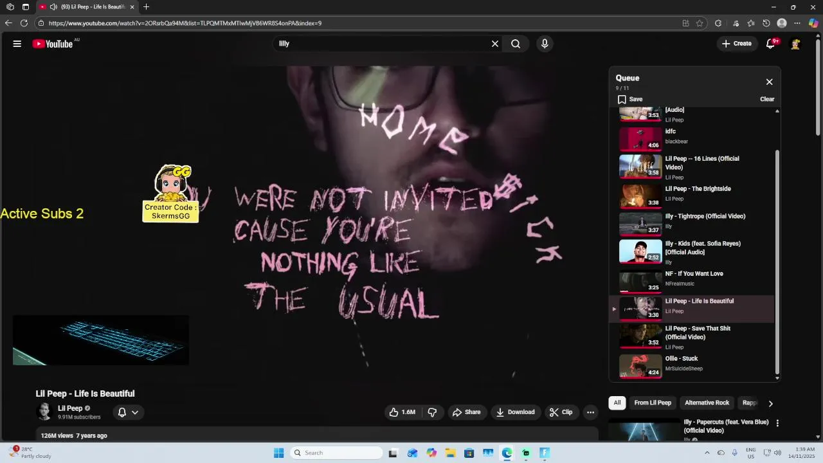Open the Windows Start menu
Viewport: 823px width, 463px height.
[278, 453]
